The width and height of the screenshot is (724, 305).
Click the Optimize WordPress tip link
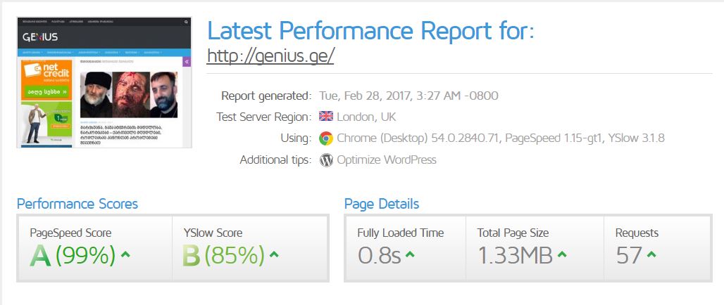coord(387,160)
